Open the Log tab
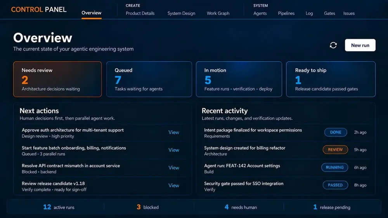 (309, 13)
